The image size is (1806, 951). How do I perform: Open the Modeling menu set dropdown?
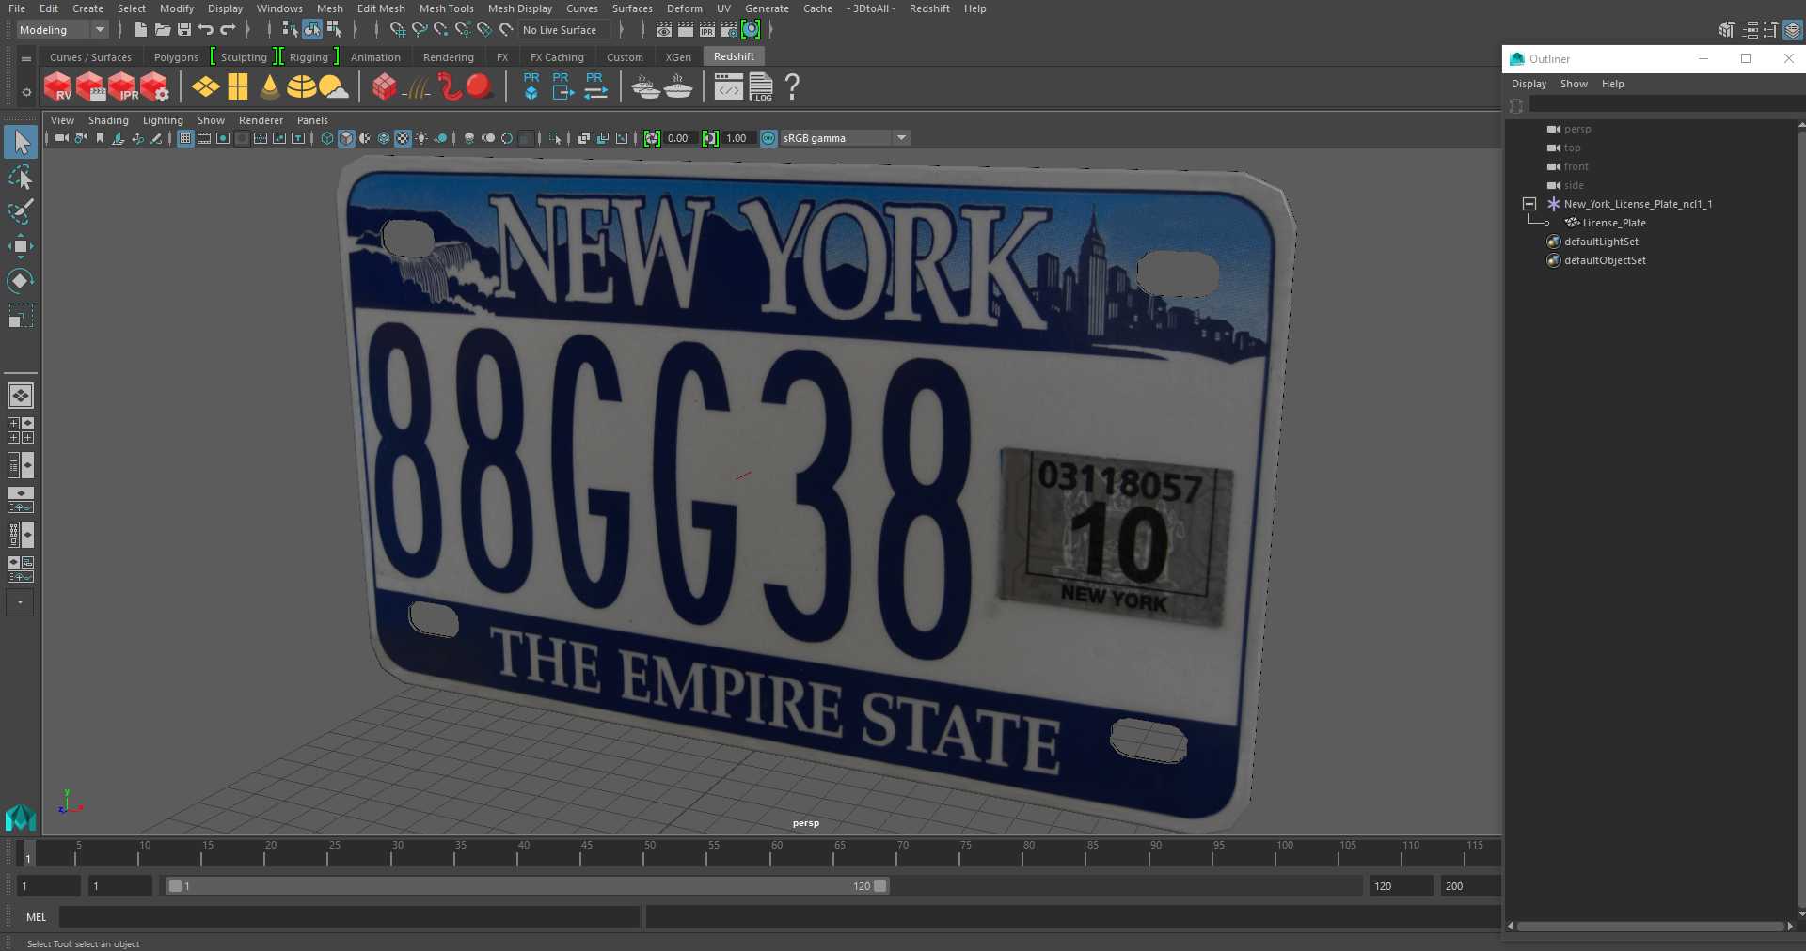tap(62, 30)
